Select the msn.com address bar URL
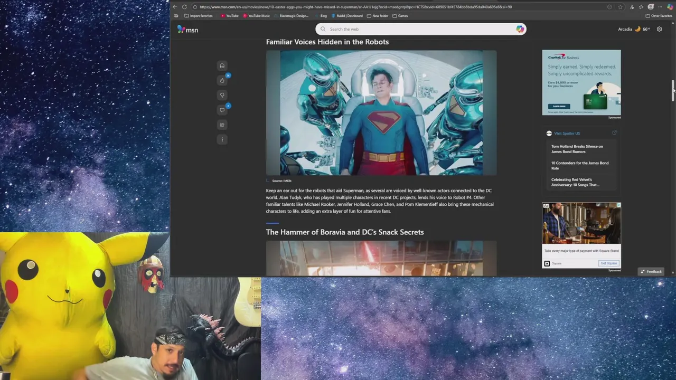This screenshot has width=676, height=380. [x=355, y=7]
